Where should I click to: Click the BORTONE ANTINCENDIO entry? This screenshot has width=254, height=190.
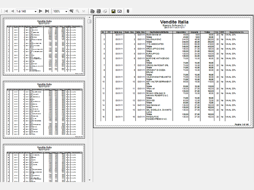(157, 59)
